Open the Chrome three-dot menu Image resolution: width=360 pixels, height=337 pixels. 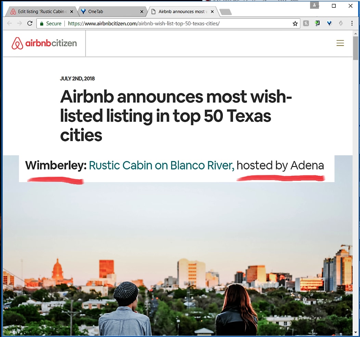pyautogui.click(x=352, y=23)
